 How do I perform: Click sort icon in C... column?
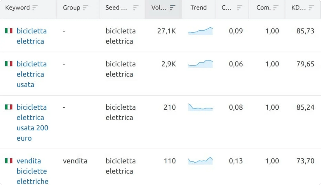[x=240, y=7]
